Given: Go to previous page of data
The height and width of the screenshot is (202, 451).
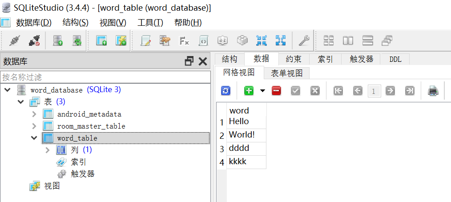Looking at the screenshot, I should click(x=358, y=91).
